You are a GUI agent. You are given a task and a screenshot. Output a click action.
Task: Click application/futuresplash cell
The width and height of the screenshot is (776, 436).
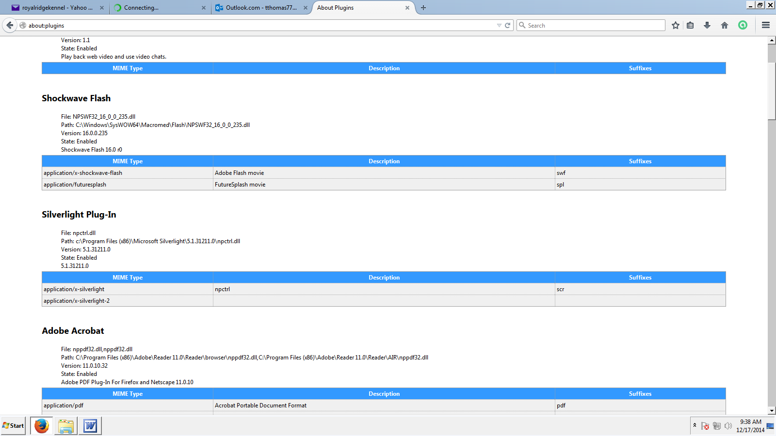click(x=128, y=185)
